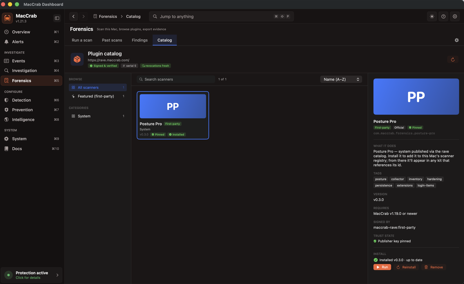464x284 pixels.
Task: Click the hardening tag
Action: (434, 179)
